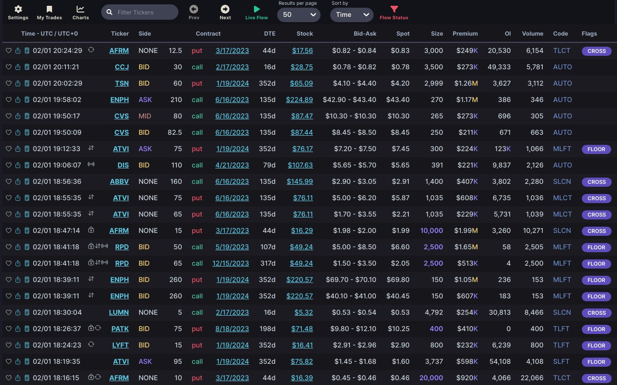Viewport: 617px width, 385px height.
Task: Favorite the CCJ 20:11:21 trade heart
Action: 9,67
